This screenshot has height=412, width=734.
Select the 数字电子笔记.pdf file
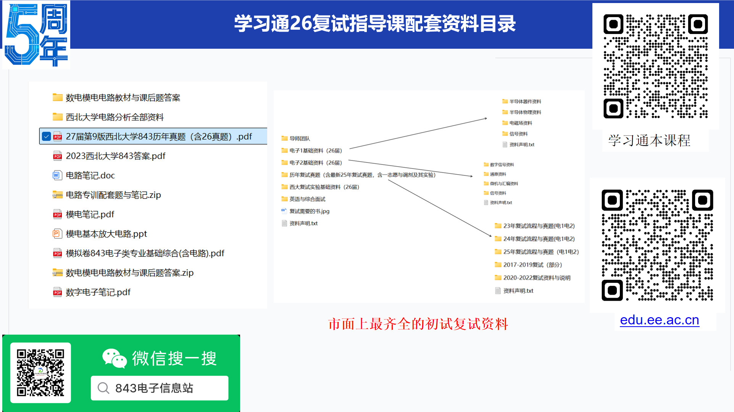pos(98,292)
